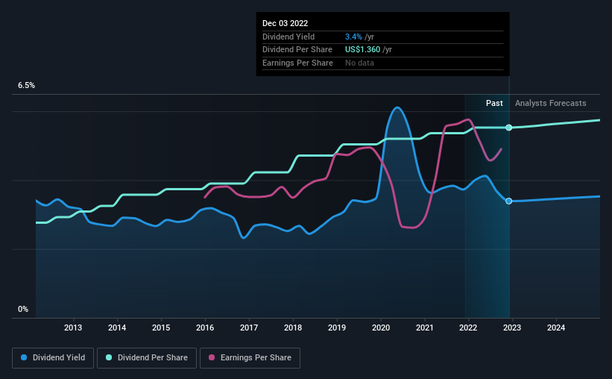
Task: Click the Past section label
Action: (x=494, y=103)
